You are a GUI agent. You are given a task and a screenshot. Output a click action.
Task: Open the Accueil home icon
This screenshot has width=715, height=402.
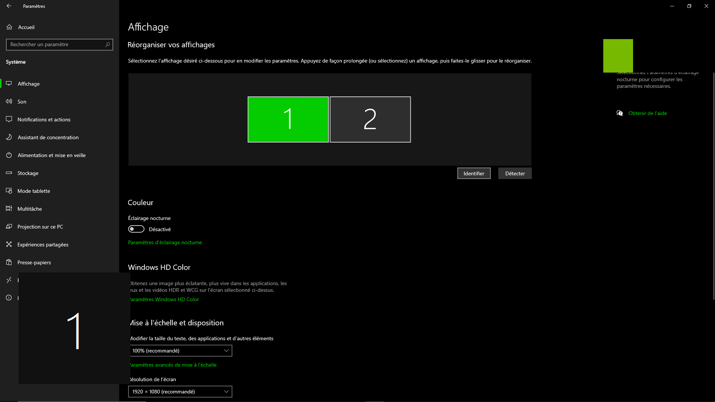coord(9,27)
